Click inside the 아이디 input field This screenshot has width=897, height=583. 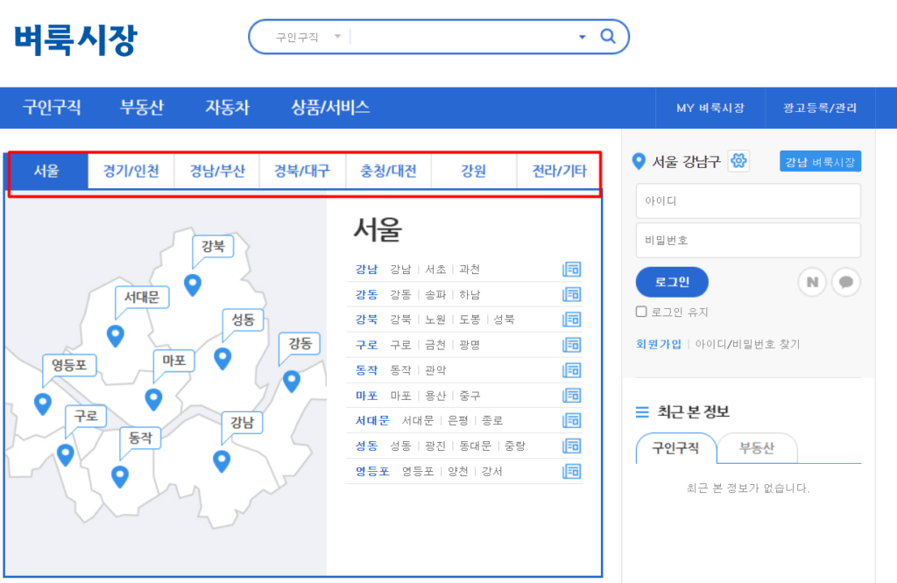(x=748, y=200)
